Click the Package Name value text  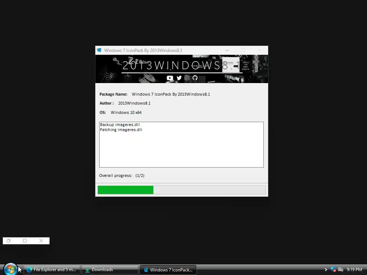point(171,94)
